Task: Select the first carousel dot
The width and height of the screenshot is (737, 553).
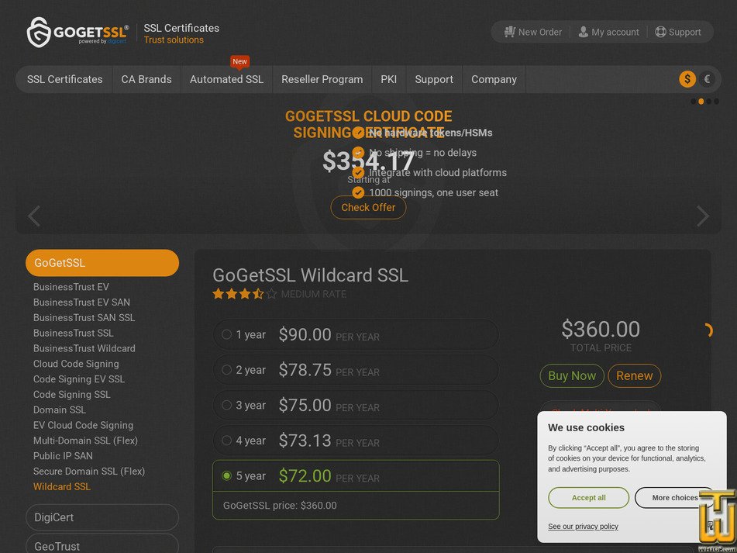Action: coord(694,101)
